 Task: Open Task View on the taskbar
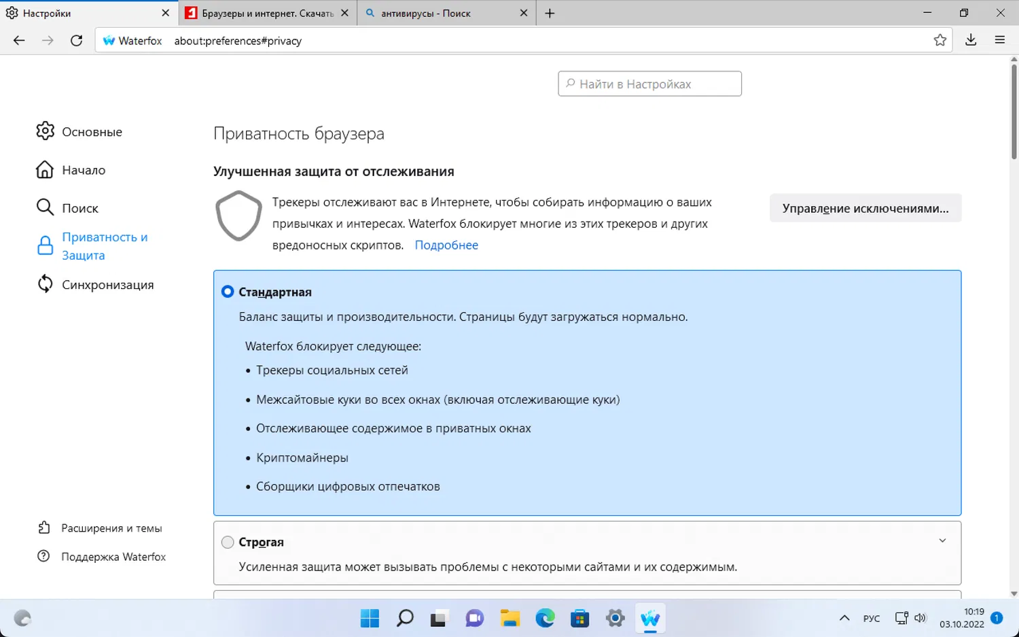(x=440, y=618)
